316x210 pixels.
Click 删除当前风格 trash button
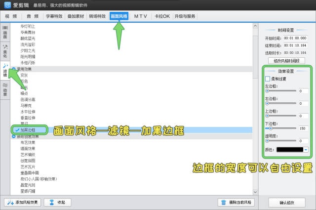[x=236, y=202]
